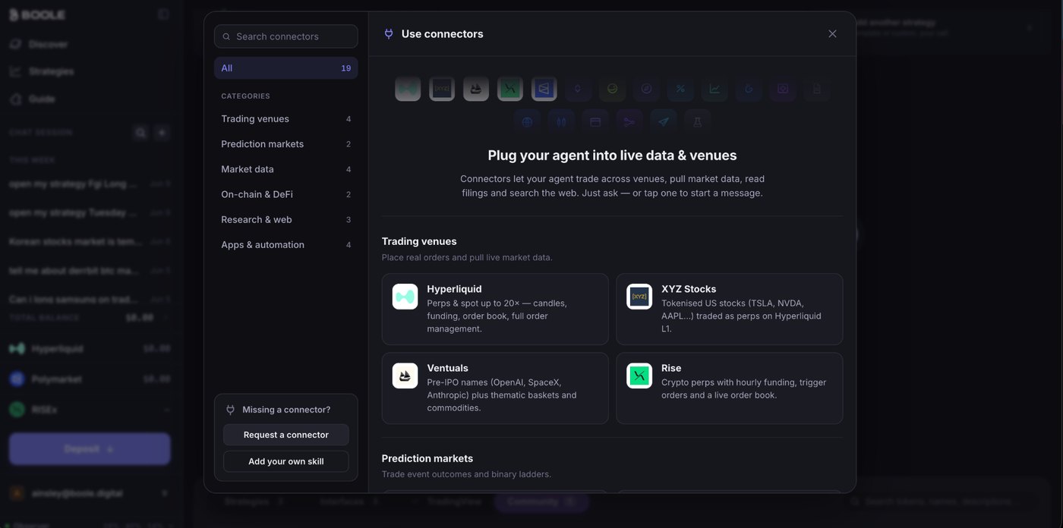
Task: Click the Community tab in background bar
Action: (541, 501)
